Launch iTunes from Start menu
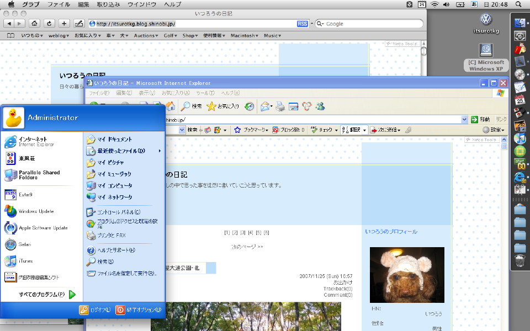 click(41, 261)
